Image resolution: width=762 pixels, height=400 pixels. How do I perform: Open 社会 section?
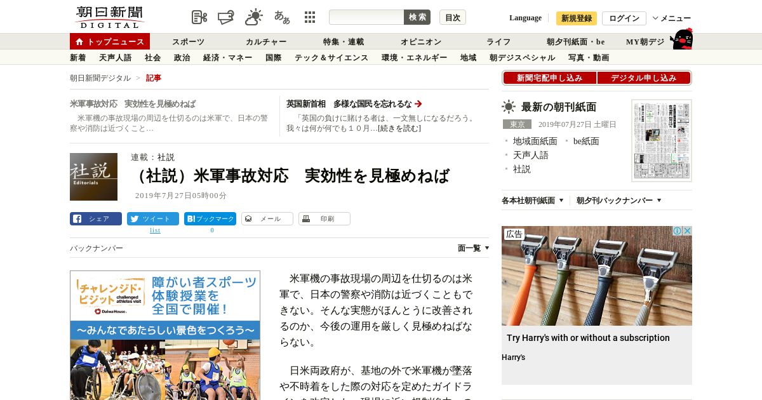pos(153,58)
